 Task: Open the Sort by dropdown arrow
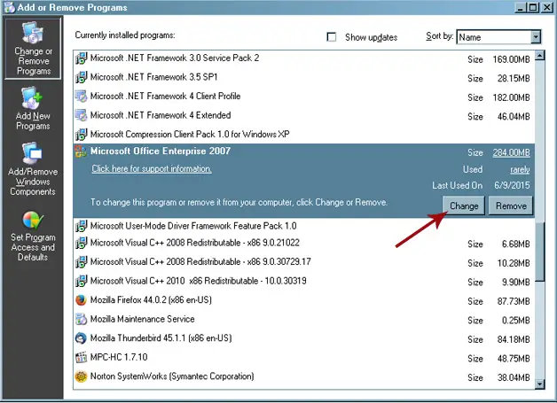pos(536,37)
